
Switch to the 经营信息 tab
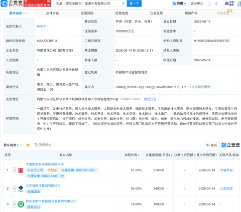tap(122, 13)
